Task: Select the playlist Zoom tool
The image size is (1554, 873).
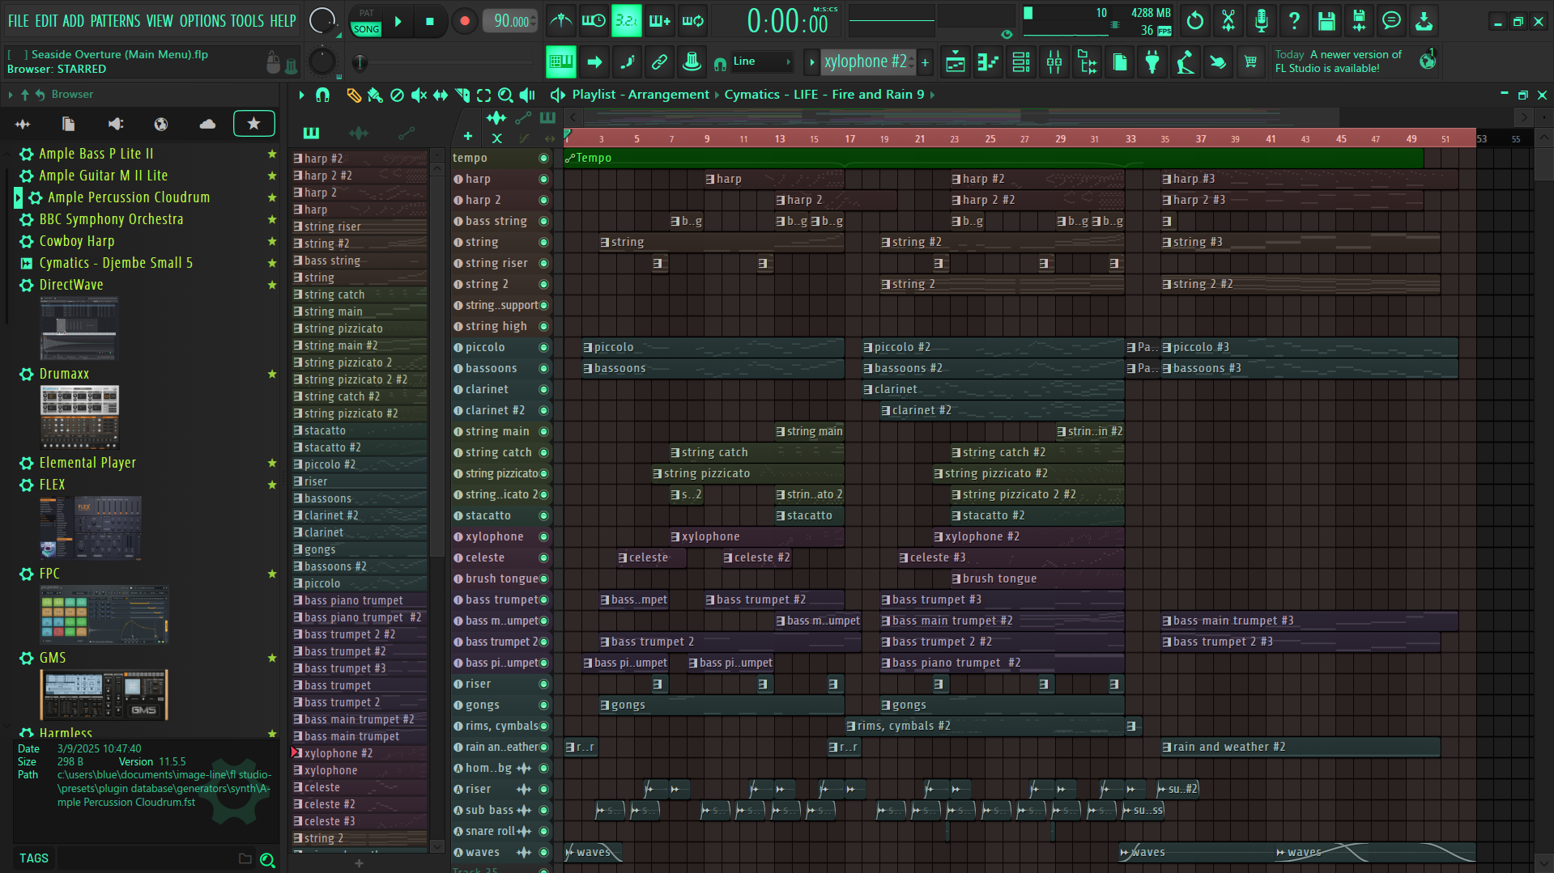Action: click(x=505, y=95)
